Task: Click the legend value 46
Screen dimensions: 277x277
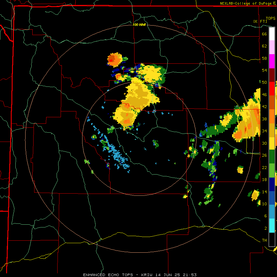Action: pyautogui.click(x=264, y=95)
